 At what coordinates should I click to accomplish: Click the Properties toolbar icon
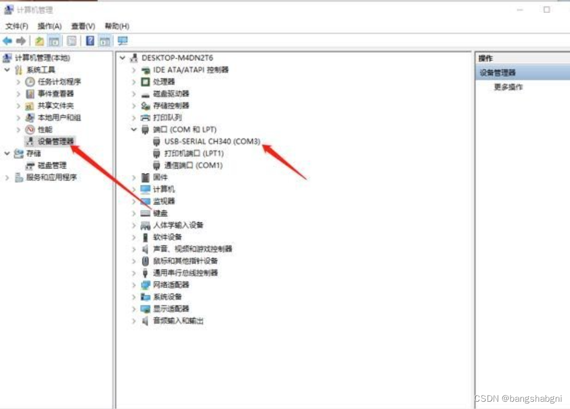[x=72, y=41]
